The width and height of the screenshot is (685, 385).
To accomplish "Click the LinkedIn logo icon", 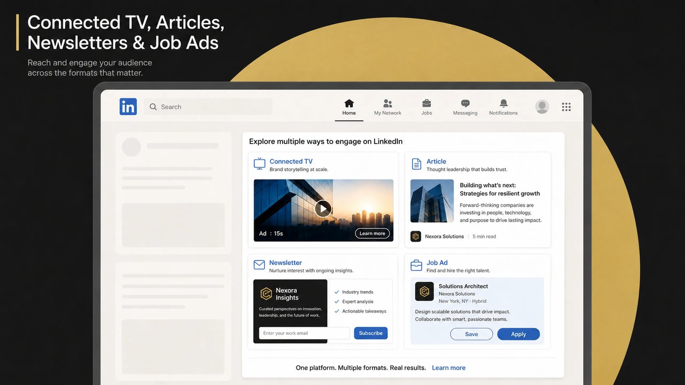I will pos(128,107).
